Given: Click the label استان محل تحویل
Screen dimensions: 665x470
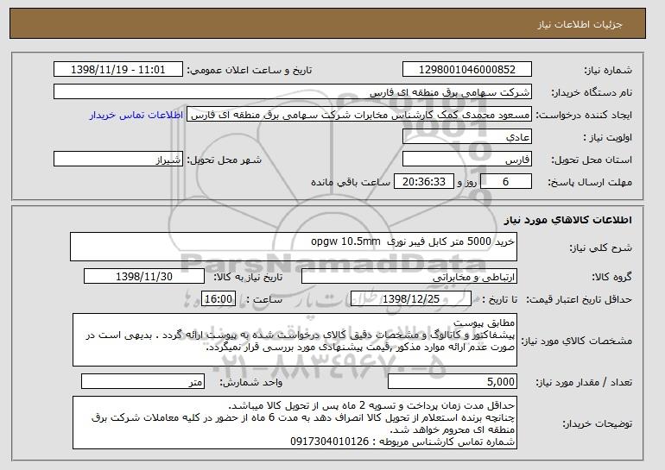Looking at the screenshot, I should point(592,160).
